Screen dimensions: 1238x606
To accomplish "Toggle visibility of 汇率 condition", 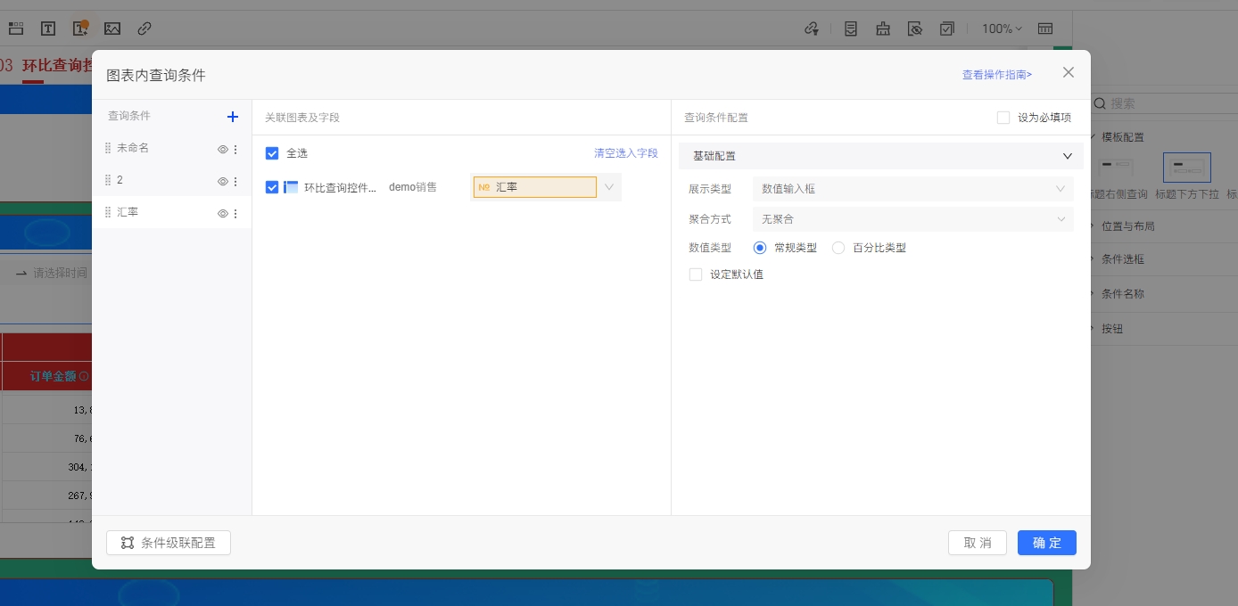I will [223, 214].
